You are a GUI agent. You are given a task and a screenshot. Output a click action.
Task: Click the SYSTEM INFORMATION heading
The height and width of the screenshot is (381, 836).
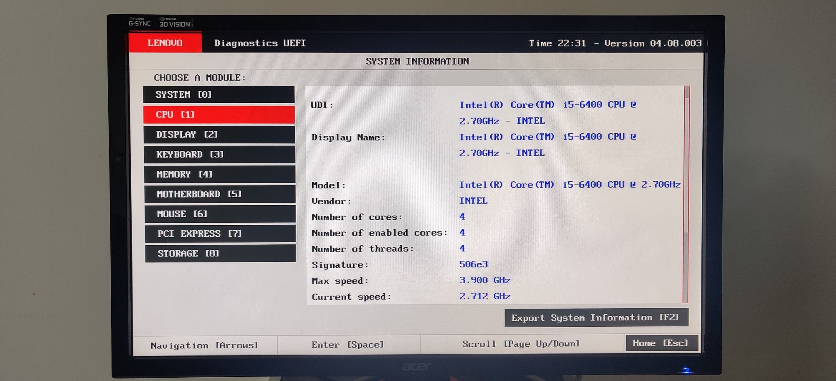point(417,61)
